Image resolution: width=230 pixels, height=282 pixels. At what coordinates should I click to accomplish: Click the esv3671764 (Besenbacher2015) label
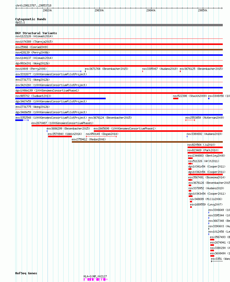pyautogui.click(x=106, y=69)
